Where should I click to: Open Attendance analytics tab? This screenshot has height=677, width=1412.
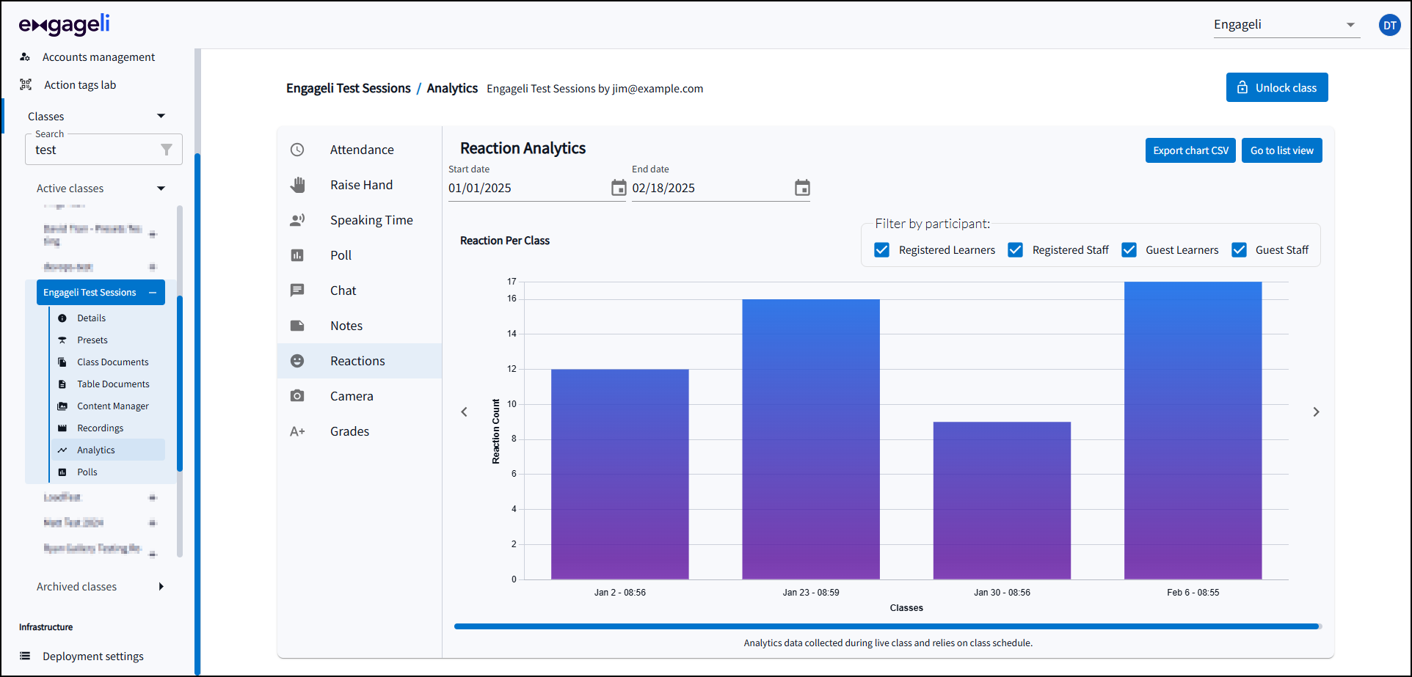(360, 150)
